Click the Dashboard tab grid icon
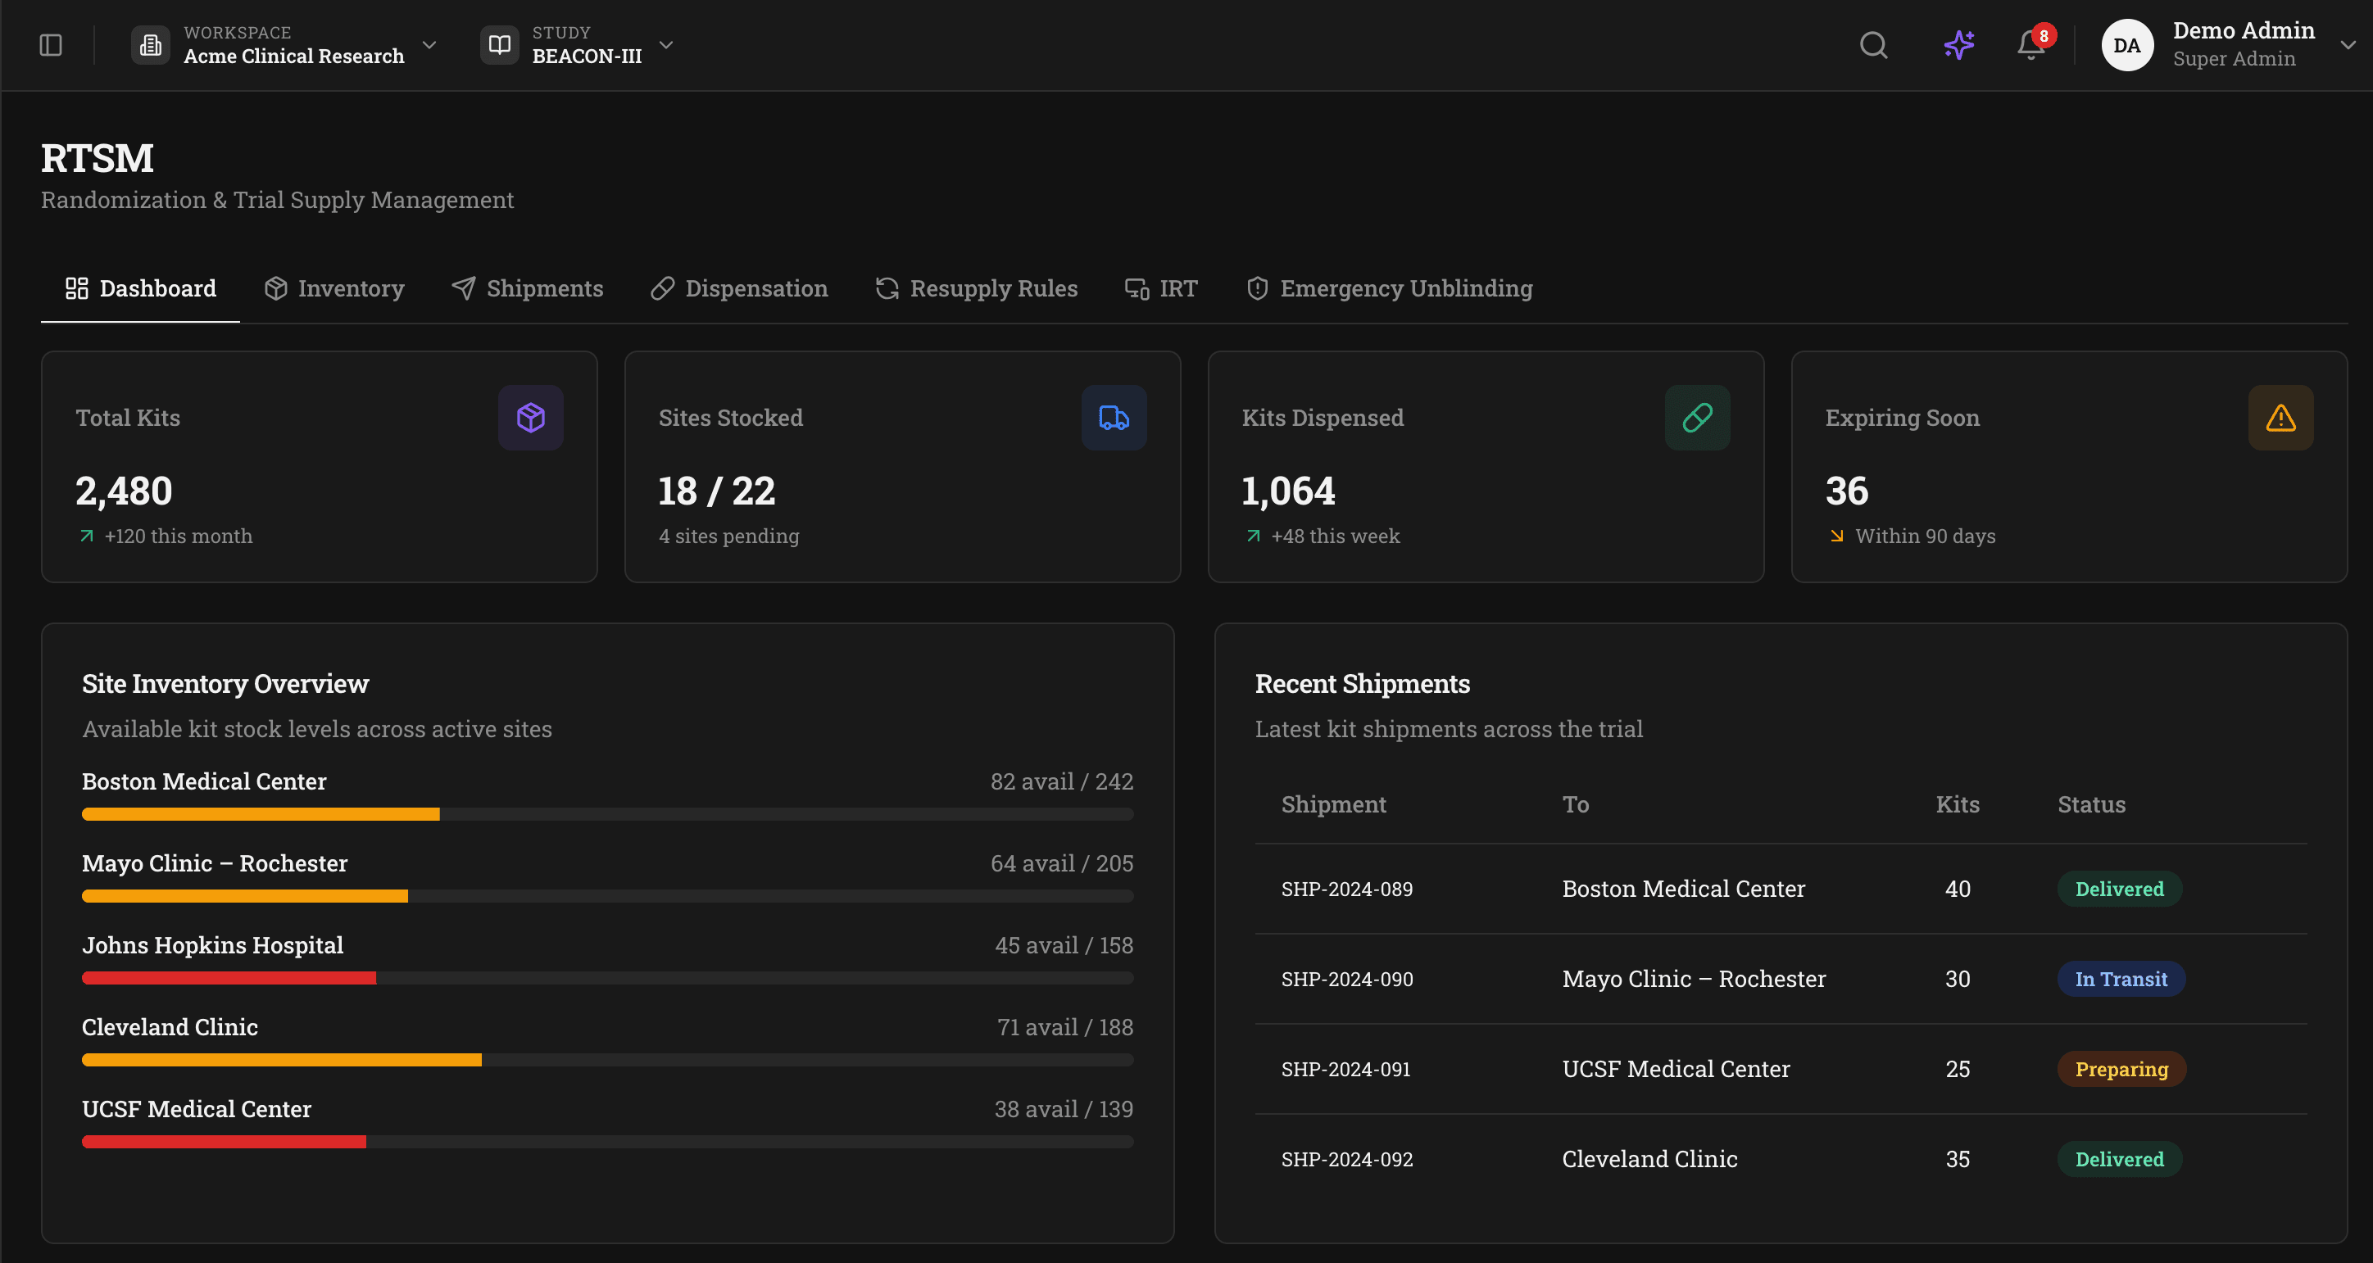Viewport: 2373px width, 1263px height. click(76, 288)
